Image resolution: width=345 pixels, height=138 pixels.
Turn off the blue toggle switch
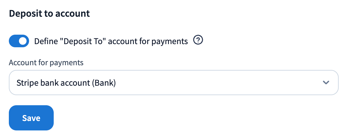[19, 41]
